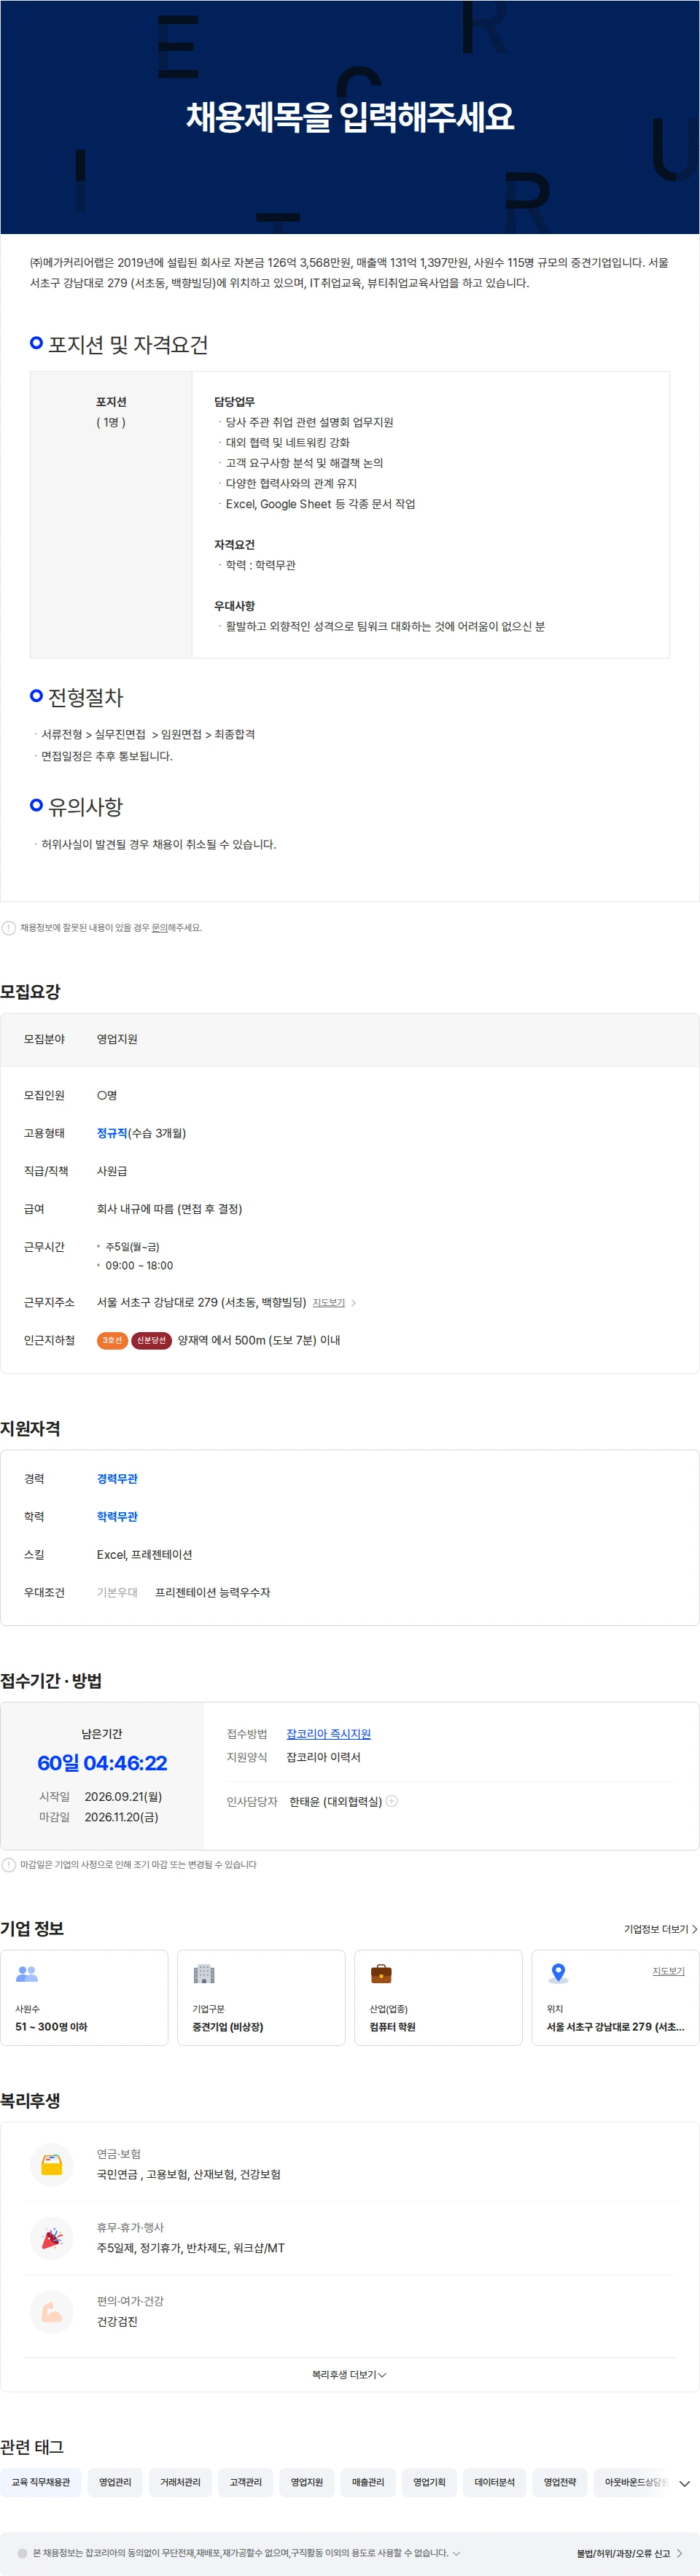Select the 영업기획 tag

429,2481
